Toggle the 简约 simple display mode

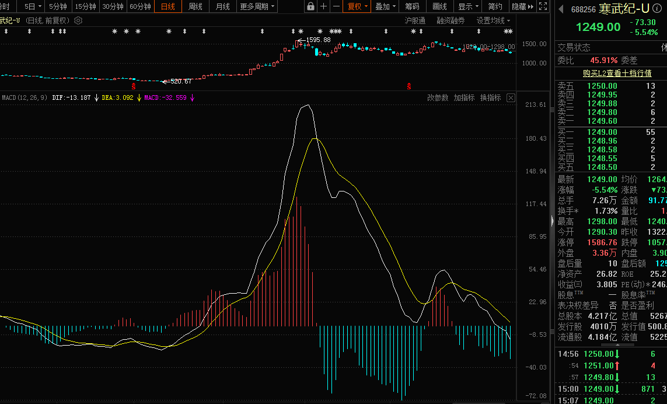pyautogui.click(x=495, y=6)
